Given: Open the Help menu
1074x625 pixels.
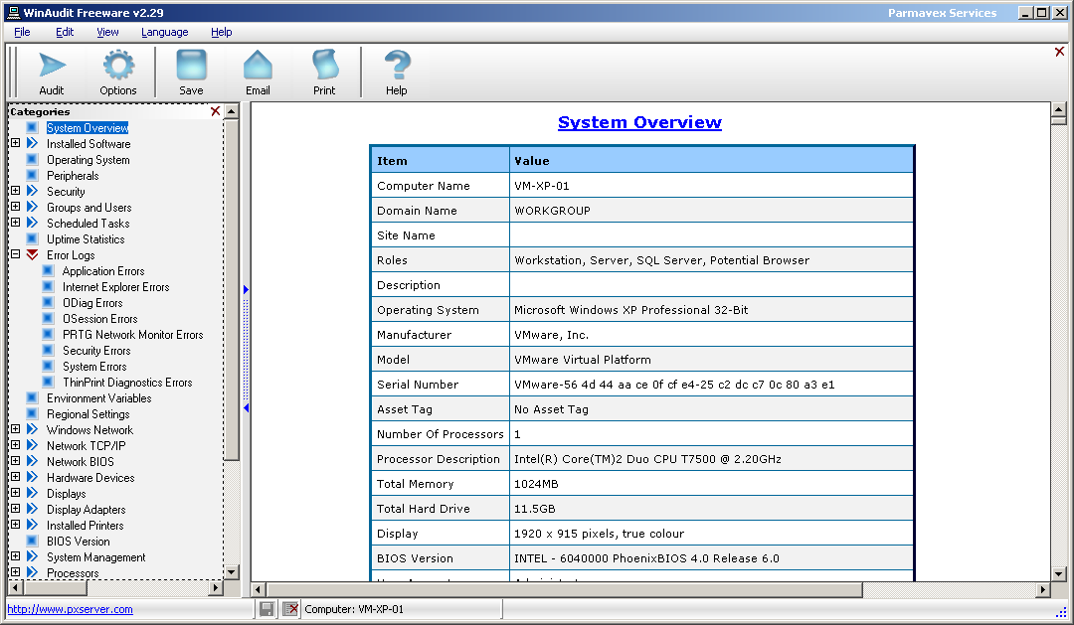Looking at the screenshot, I should [221, 32].
